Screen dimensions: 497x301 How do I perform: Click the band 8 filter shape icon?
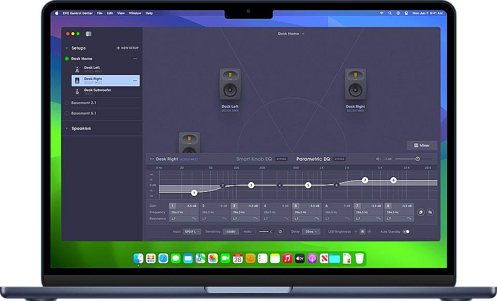[409, 218]
